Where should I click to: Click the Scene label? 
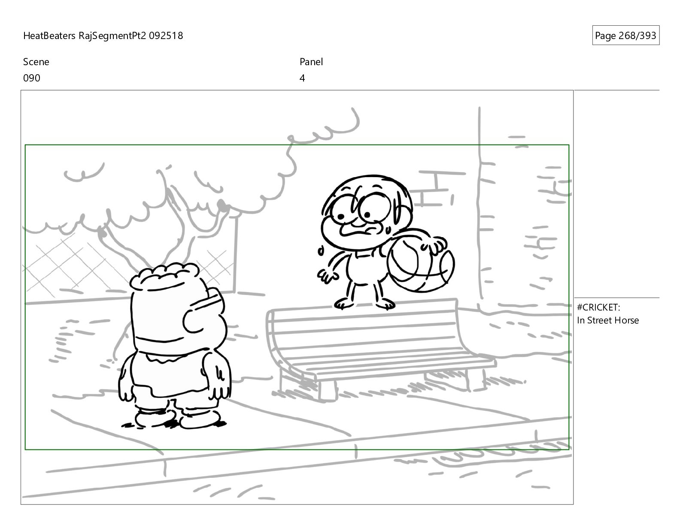click(x=36, y=62)
